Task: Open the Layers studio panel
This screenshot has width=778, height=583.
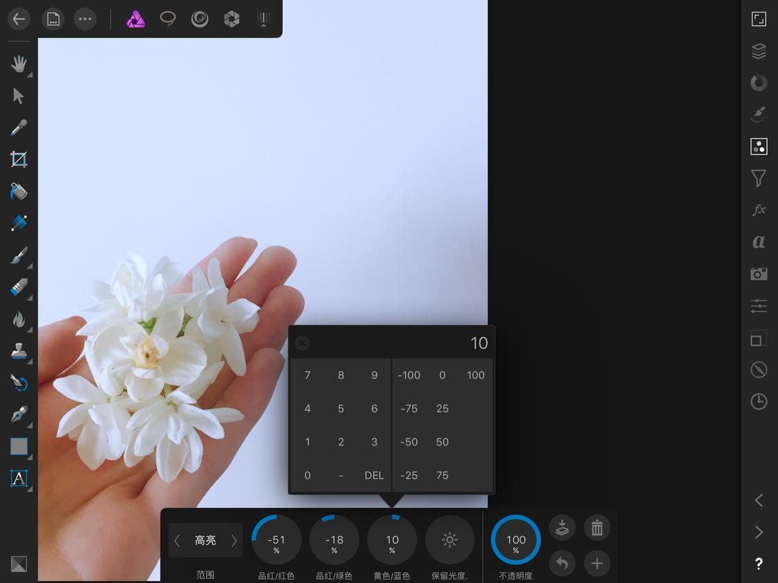Action: (759, 51)
